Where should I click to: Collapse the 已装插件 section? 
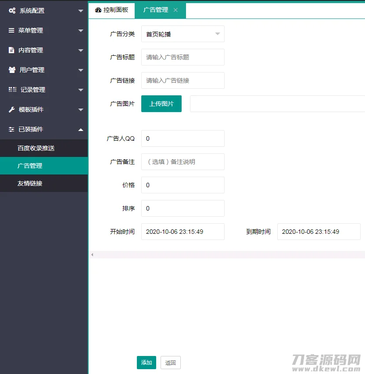pos(44,129)
